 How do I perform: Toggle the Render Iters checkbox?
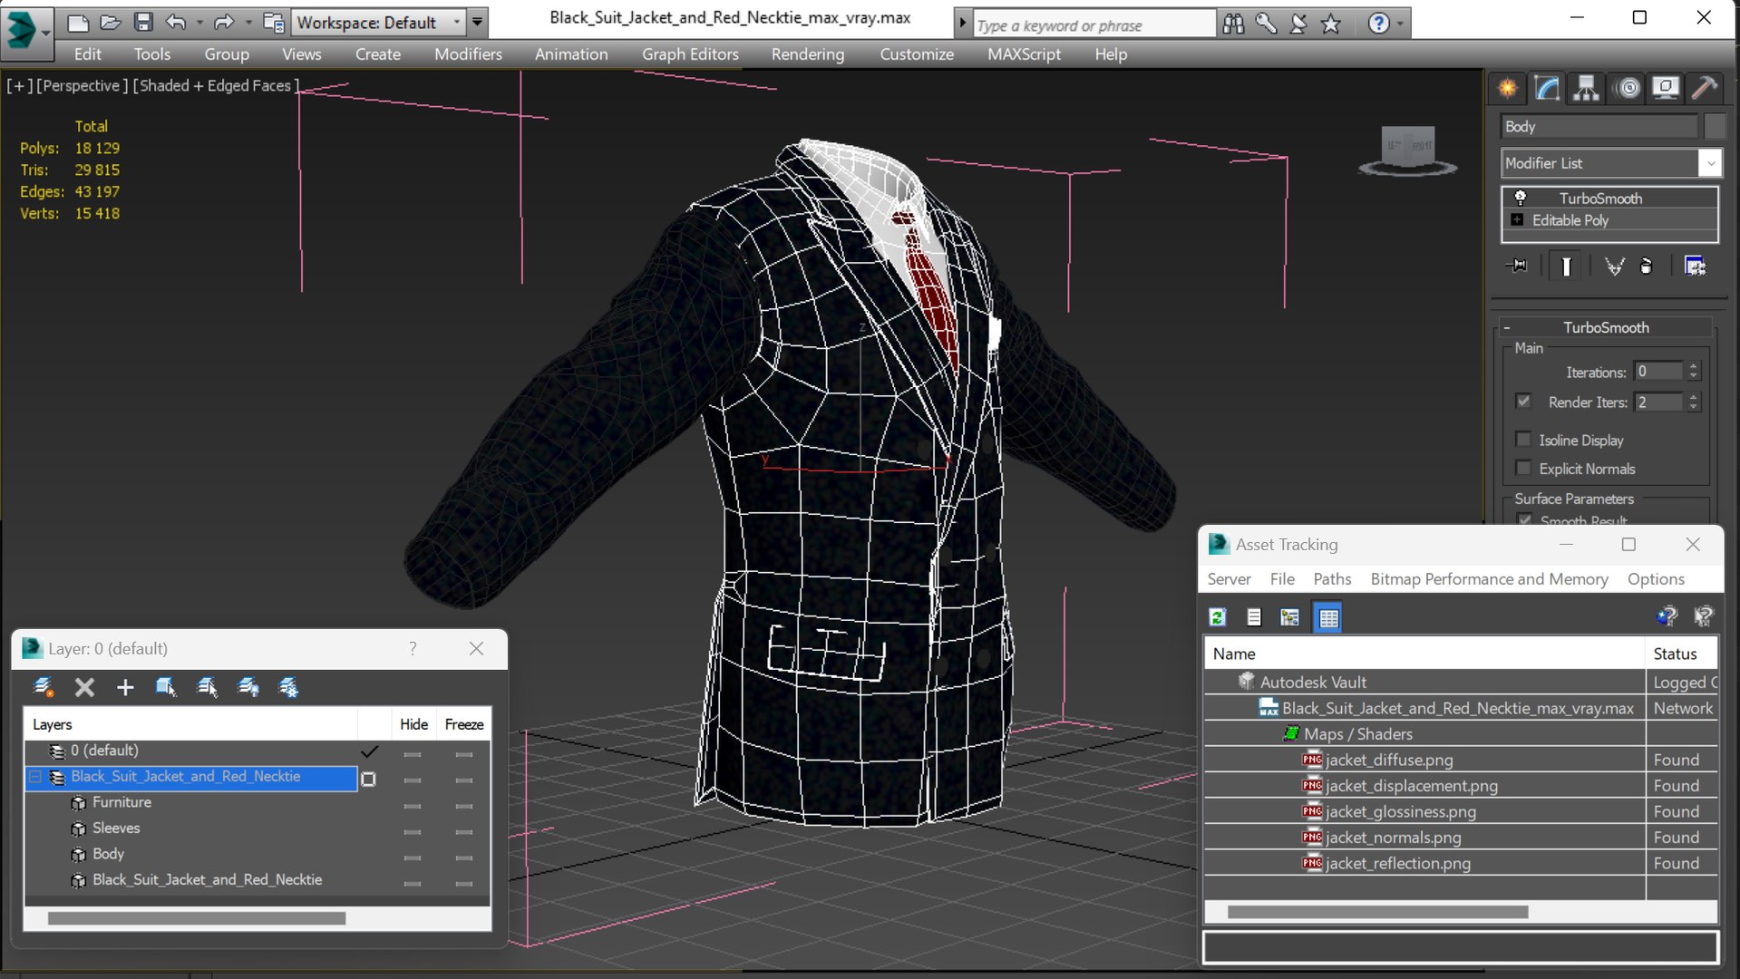click(x=1523, y=401)
